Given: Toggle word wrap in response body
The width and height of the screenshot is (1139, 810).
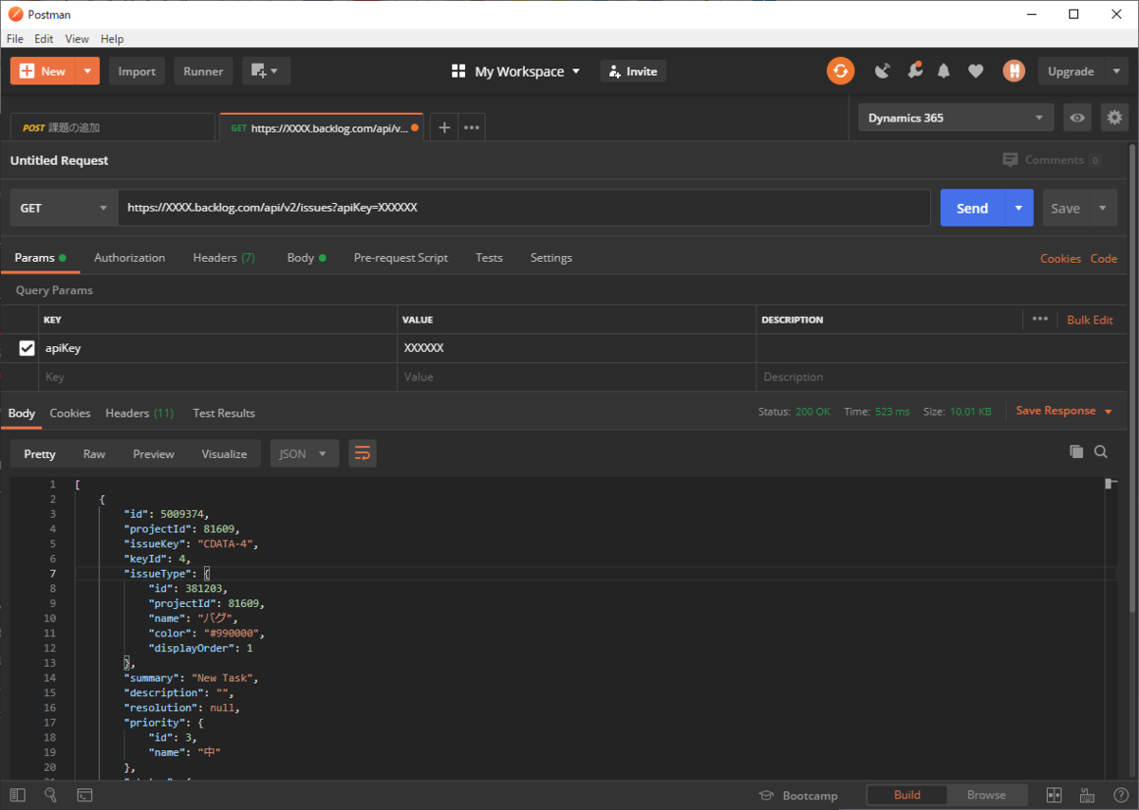Looking at the screenshot, I should tap(362, 453).
